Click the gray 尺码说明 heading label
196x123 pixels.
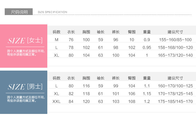pos(19,12)
